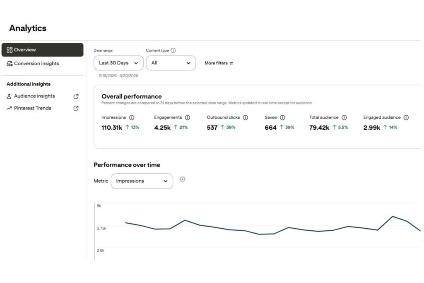The height and width of the screenshot is (283, 424).
Task: Click the plus icon to add a metric
Action: [183, 179]
